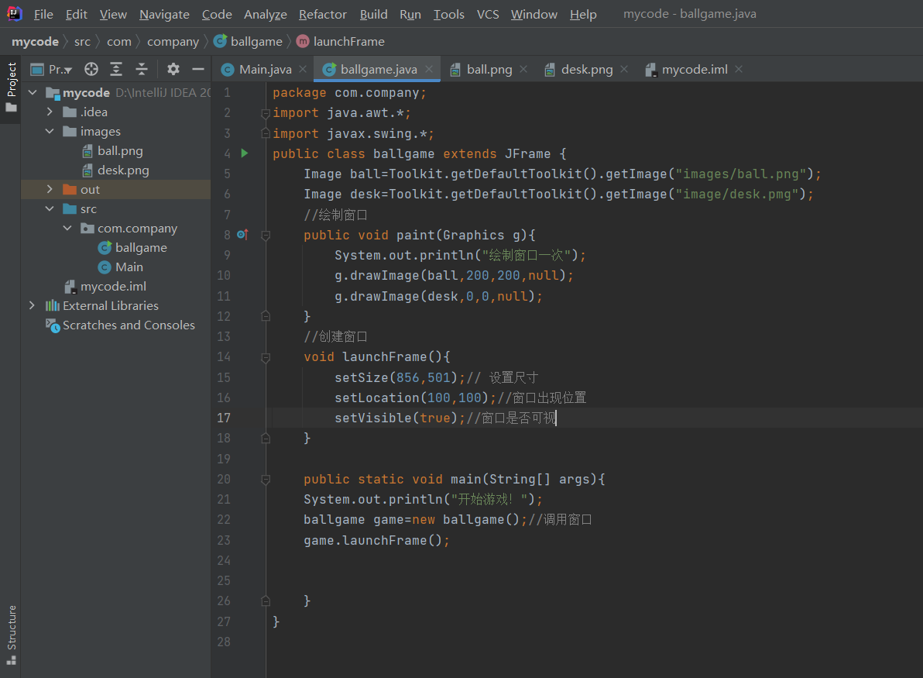Open the Tools menu
The image size is (923, 678).
click(448, 14)
